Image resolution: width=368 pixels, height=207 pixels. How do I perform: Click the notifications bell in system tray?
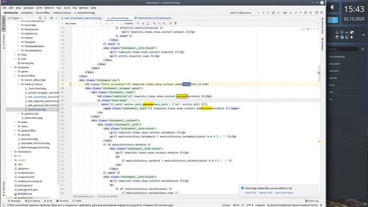pyautogui.click(x=337, y=32)
